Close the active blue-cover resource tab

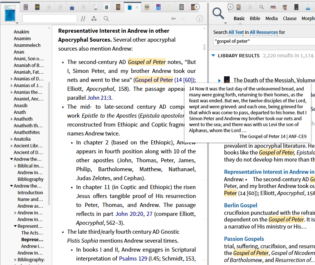click(137, 7)
